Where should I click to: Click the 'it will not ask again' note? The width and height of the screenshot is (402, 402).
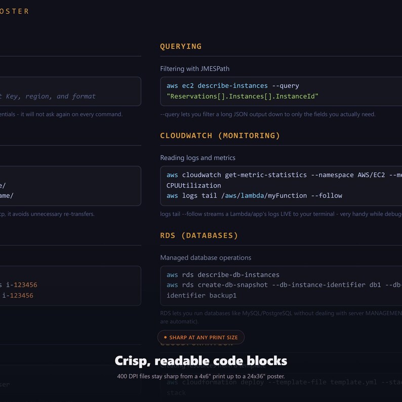point(61,114)
